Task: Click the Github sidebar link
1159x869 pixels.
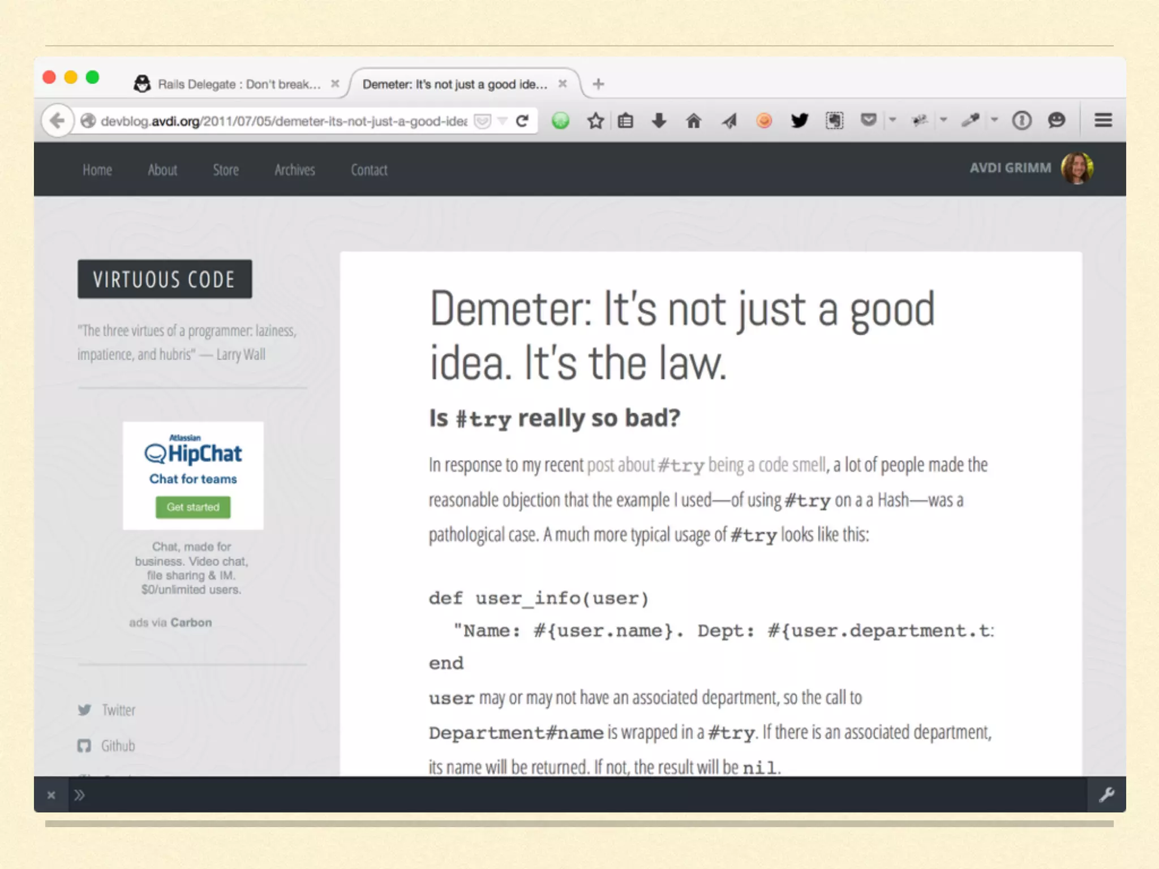Action: [118, 746]
